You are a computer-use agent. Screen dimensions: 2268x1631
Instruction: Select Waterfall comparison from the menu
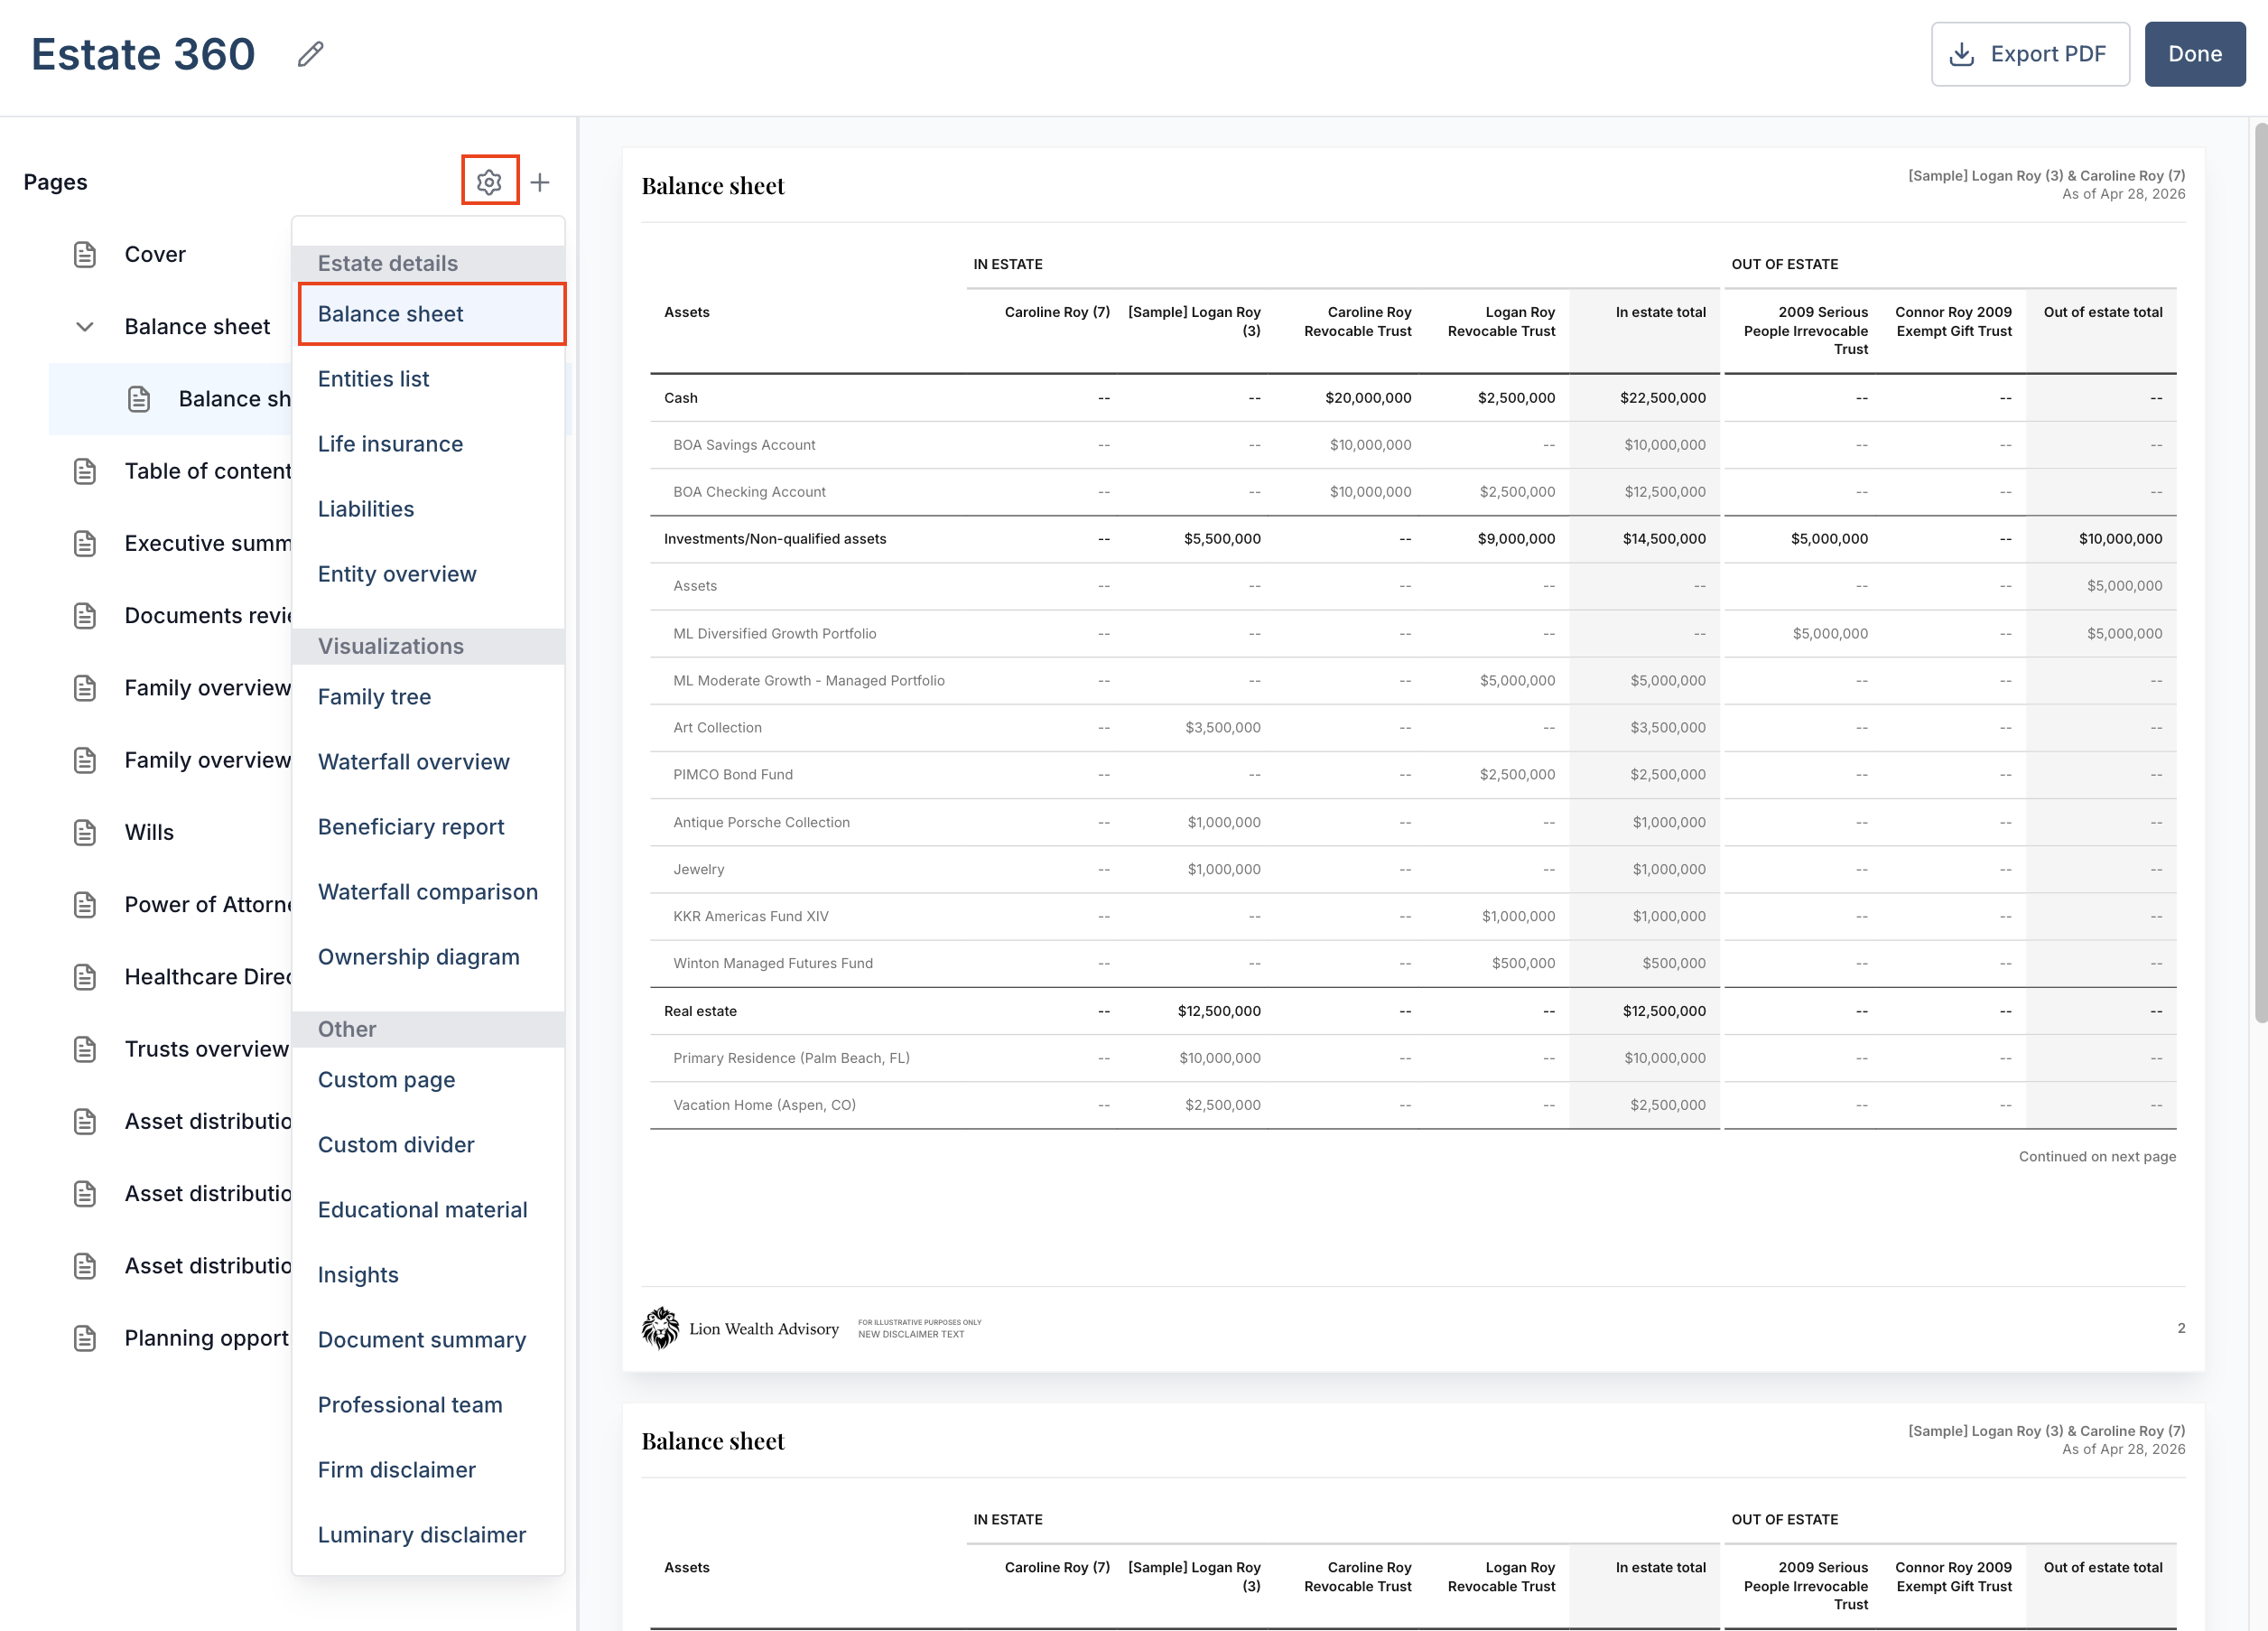pyautogui.click(x=428, y=892)
